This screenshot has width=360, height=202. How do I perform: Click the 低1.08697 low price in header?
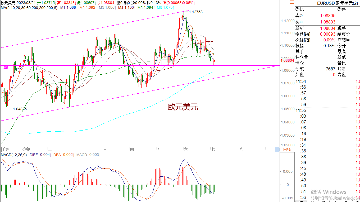[87, 3]
